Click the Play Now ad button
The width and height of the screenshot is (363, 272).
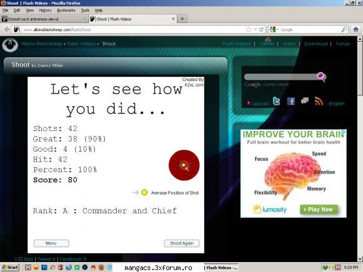click(319, 210)
